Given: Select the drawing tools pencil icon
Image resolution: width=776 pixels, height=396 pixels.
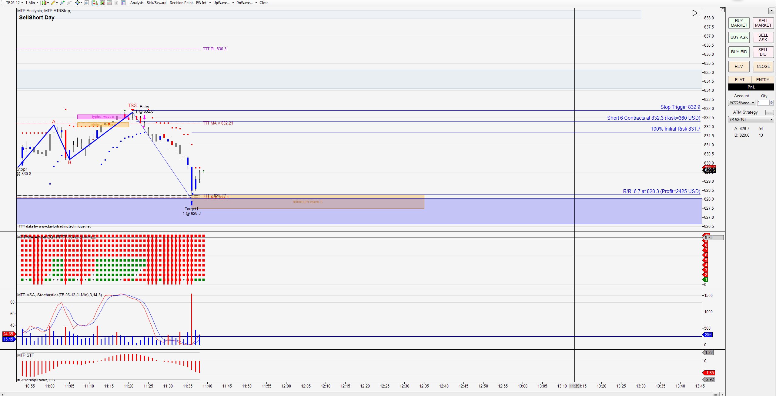Looking at the screenshot, I should tap(53, 3).
